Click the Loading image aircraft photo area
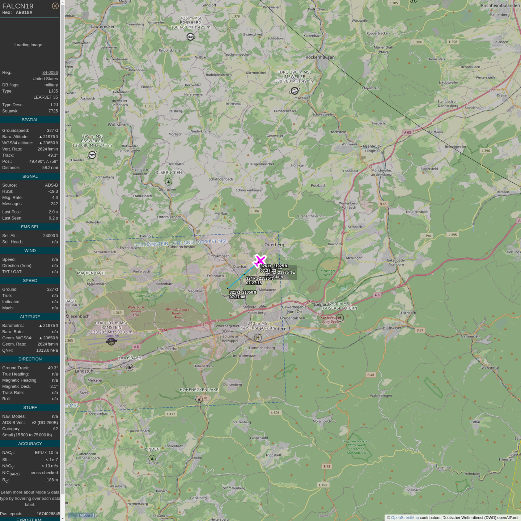Viewport: 521px width, 521px height. point(30,45)
